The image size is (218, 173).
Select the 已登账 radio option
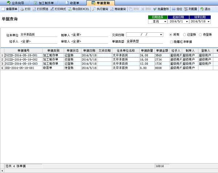point(184,35)
